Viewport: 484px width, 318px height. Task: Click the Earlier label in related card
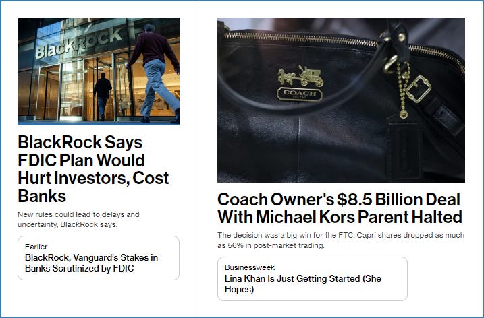point(36,247)
